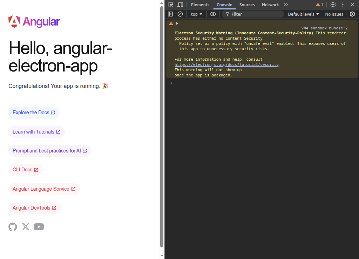
Task: Open the Explore the Docs link
Action: [x=34, y=113]
